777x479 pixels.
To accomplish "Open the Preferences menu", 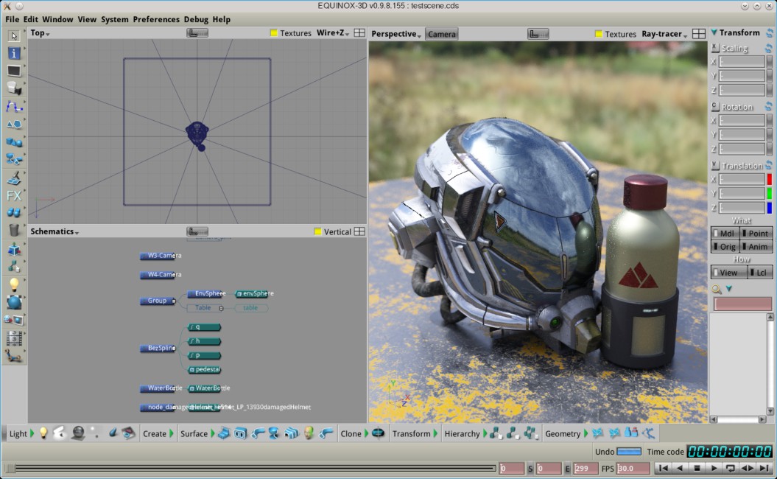I will point(156,19).
